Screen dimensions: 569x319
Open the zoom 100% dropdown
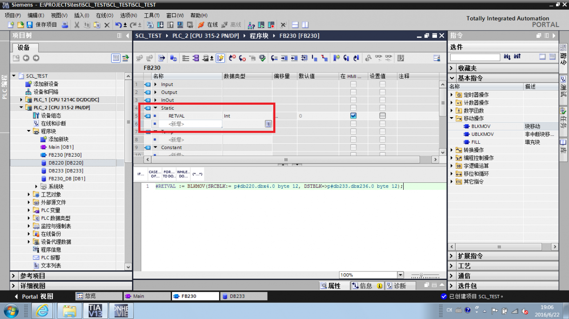tap(400, 275)
